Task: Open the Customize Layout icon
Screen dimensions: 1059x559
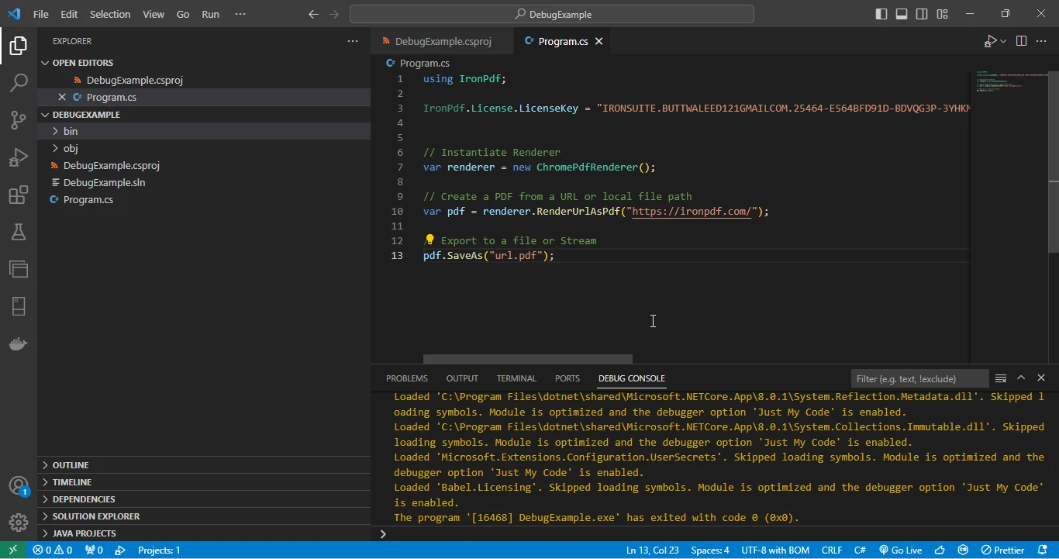Action: (942, 14)
